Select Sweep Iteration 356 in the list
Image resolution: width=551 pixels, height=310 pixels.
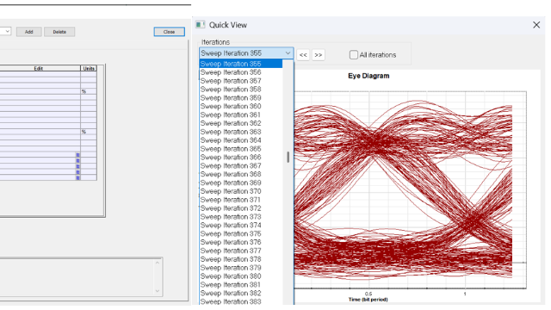241,72
